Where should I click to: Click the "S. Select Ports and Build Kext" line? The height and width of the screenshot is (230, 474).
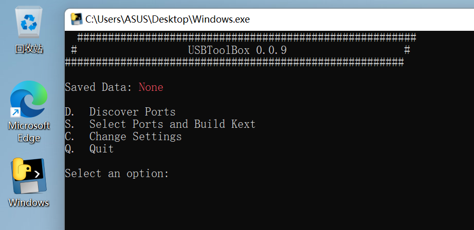(x=160, y=124)
